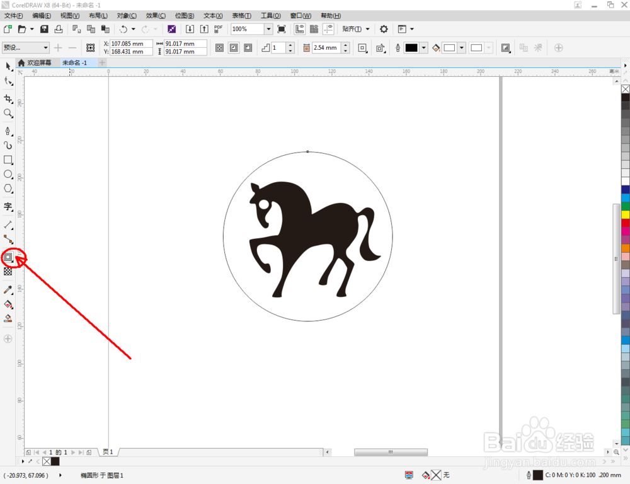Go to next page arrow
Viewport: 630px width, 484px height.
point(72,452)
